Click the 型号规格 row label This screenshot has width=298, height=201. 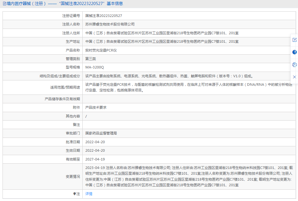pos(73,68)
